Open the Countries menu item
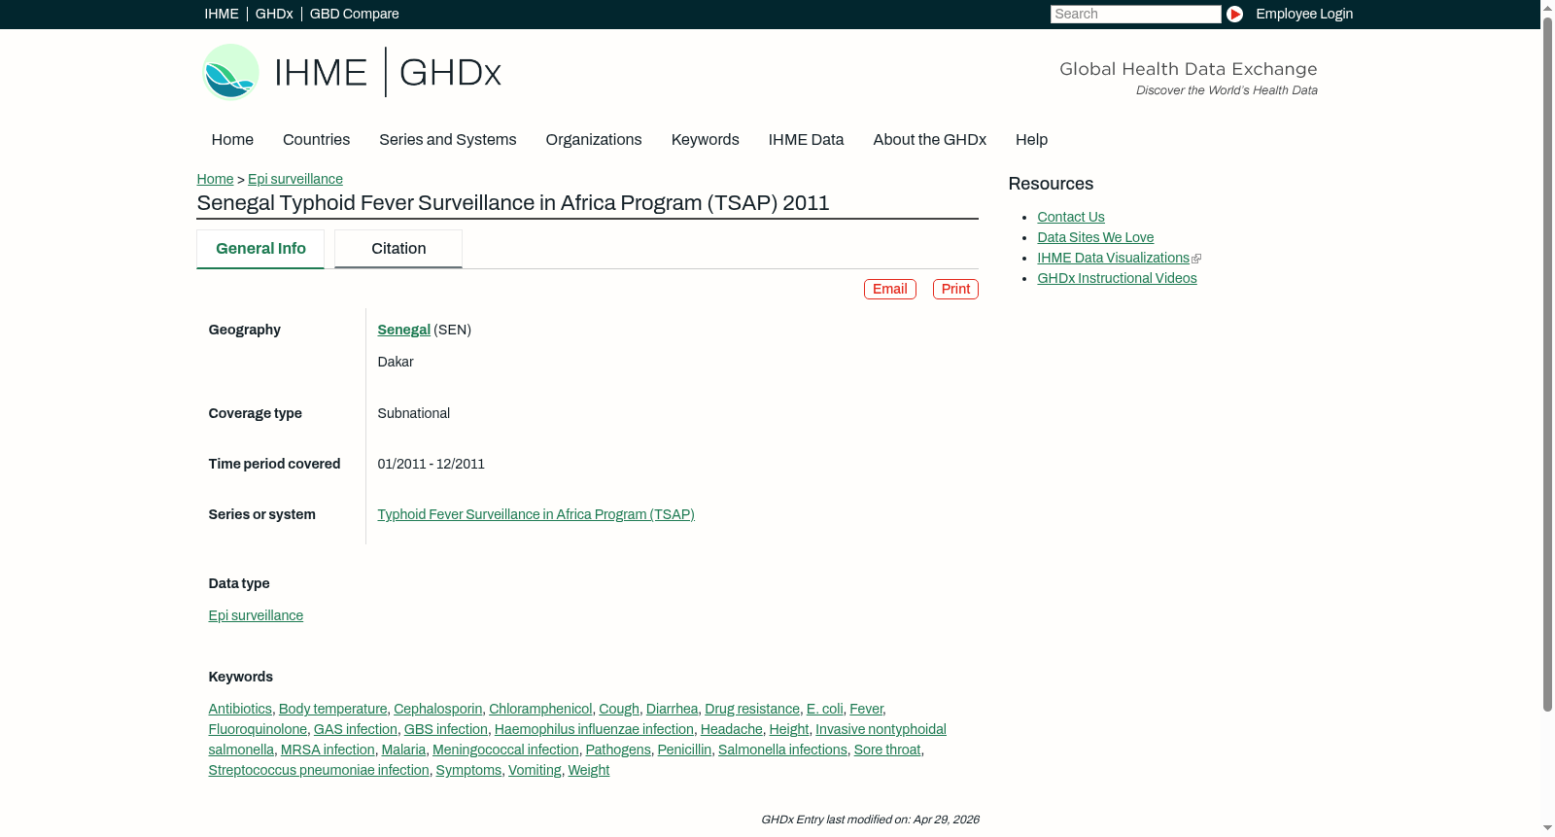Screen dimensions: 1555x837 tap(316, 140)
